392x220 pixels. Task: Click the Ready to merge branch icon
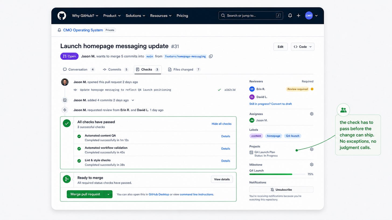coord(67,179)
